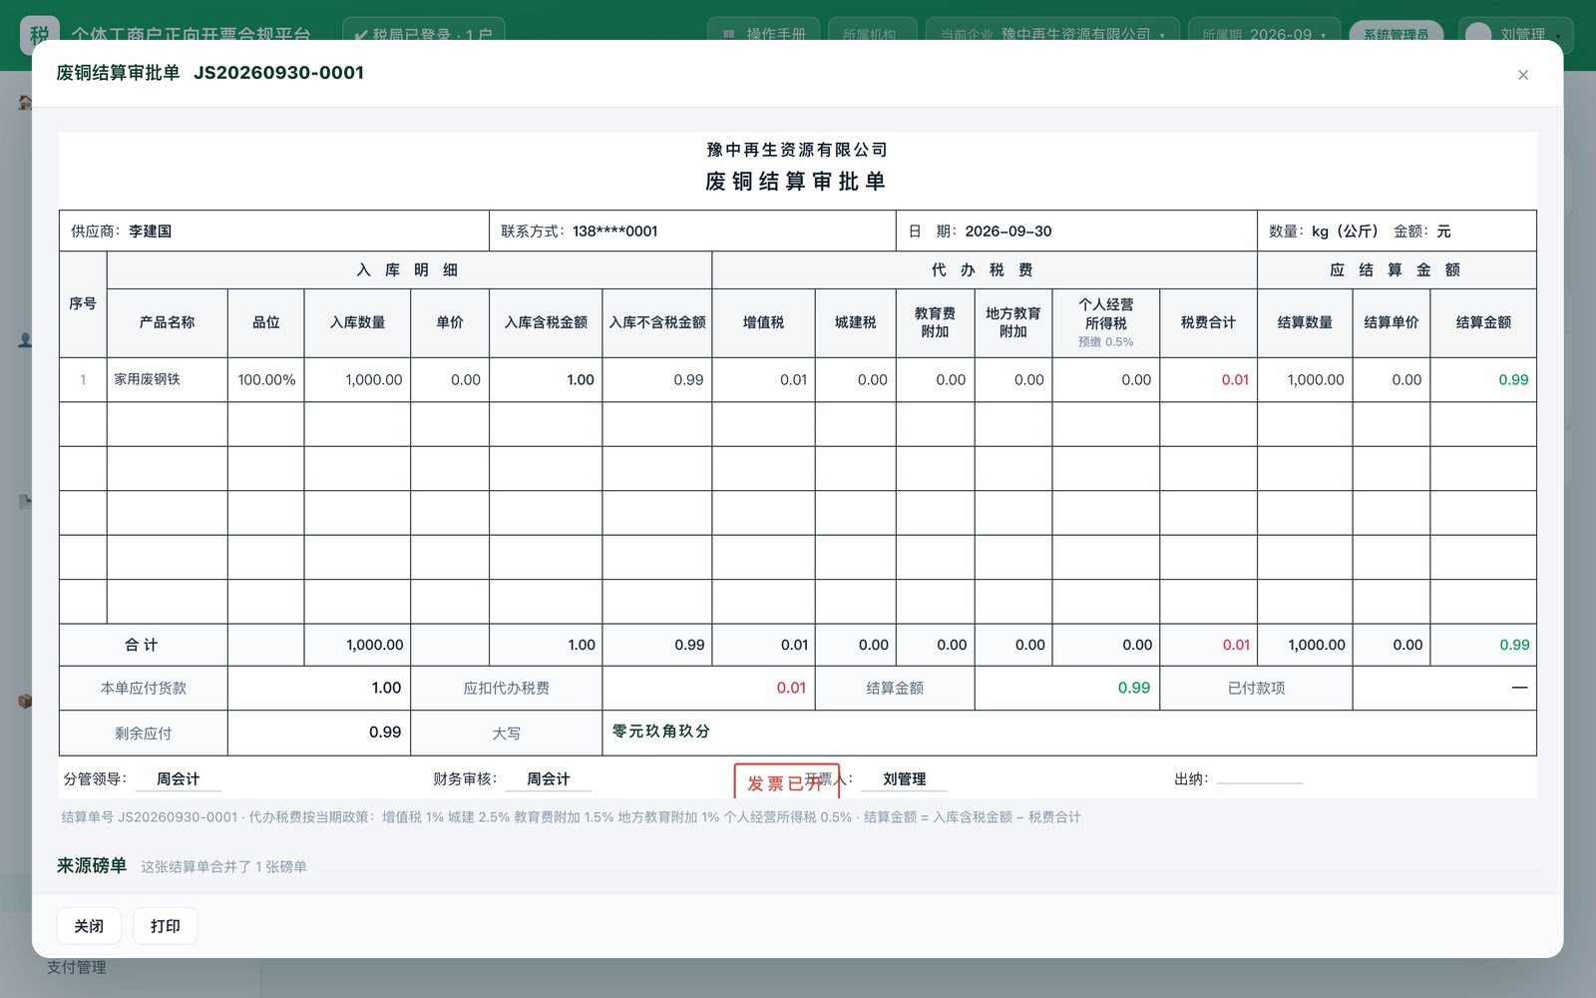Click the 税费合计 column header
1596x998 pixels.
pos(1208,322)
